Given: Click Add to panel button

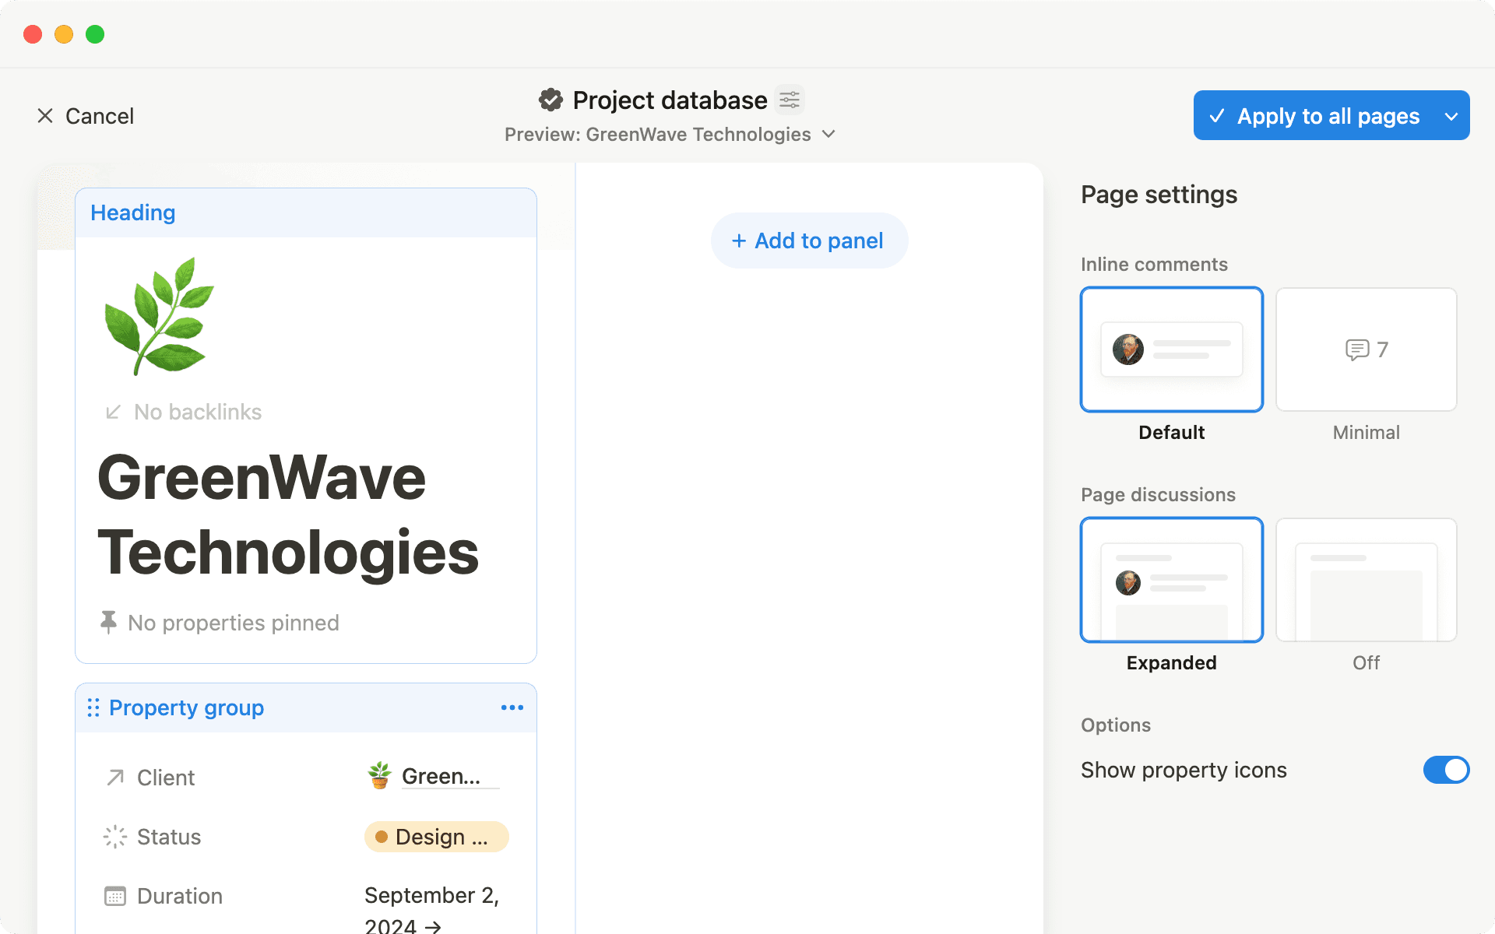Looking at the screenshot, I should [x=808, y=241].
